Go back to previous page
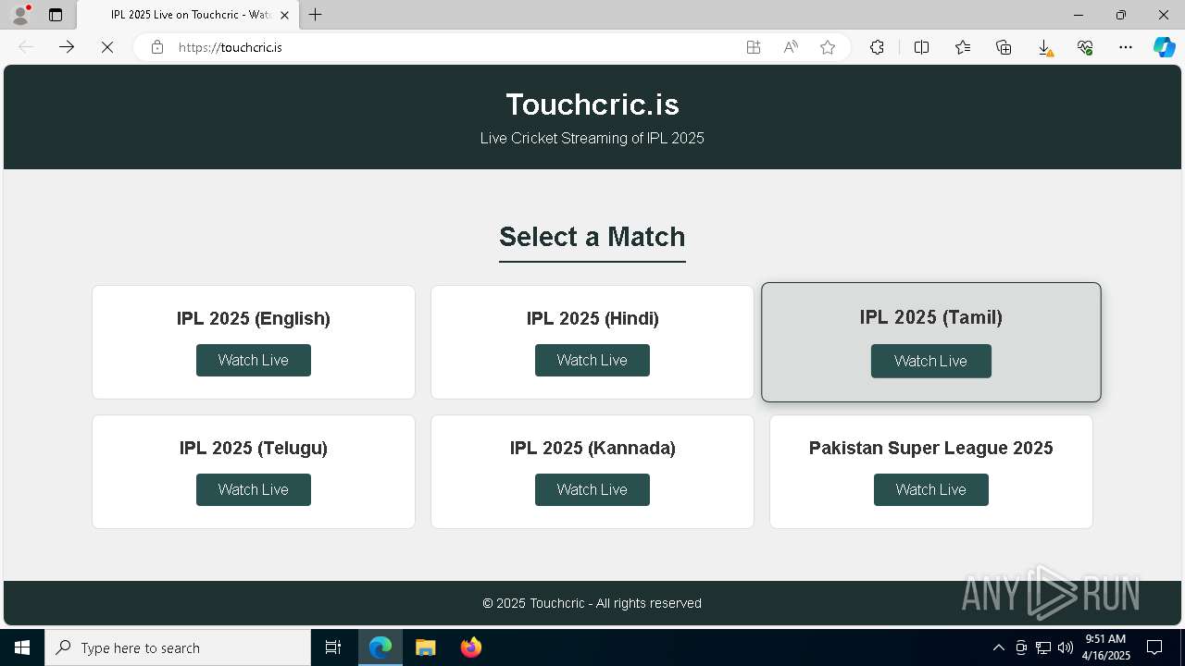Screen dimensions: 1185x666 26,47
